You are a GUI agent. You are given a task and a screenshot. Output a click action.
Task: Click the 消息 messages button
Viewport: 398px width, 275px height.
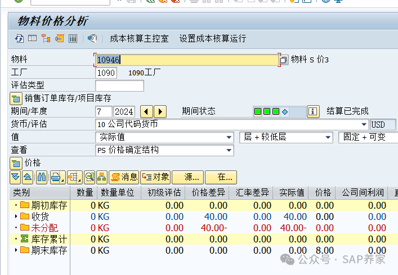[x=124, y=177]
